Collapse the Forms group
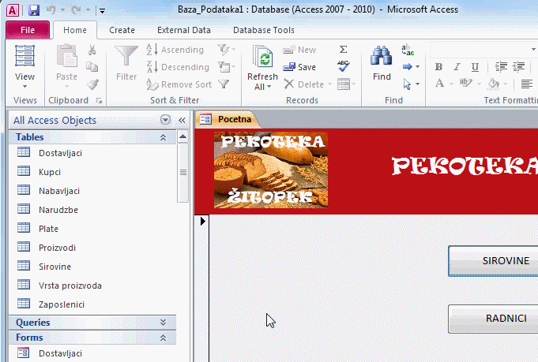The image size is (538, 362). (163, 338)
